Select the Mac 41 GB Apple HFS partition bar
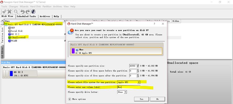This screenshot has height=104, width=233. tap(116, 51)
